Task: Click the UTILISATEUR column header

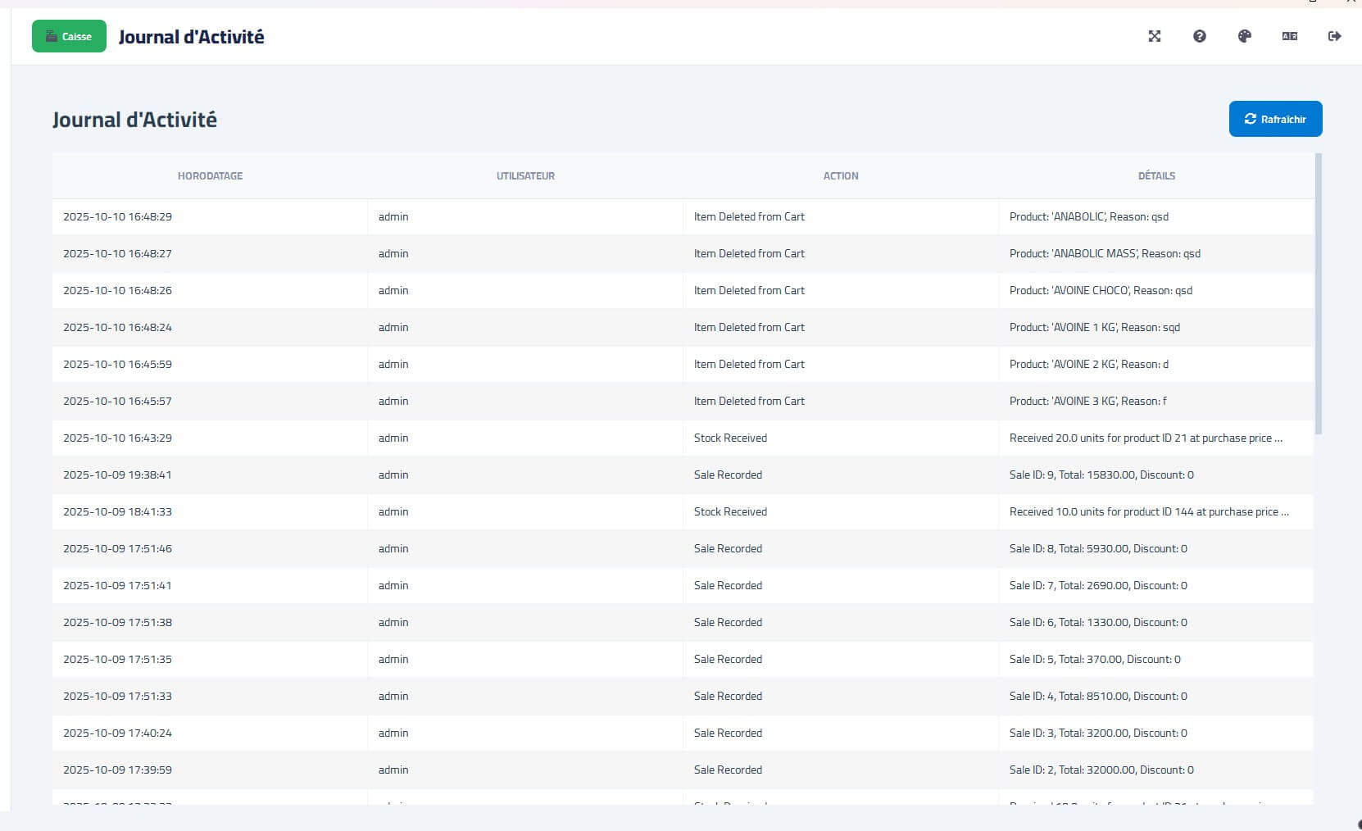Action: point(525,176)
